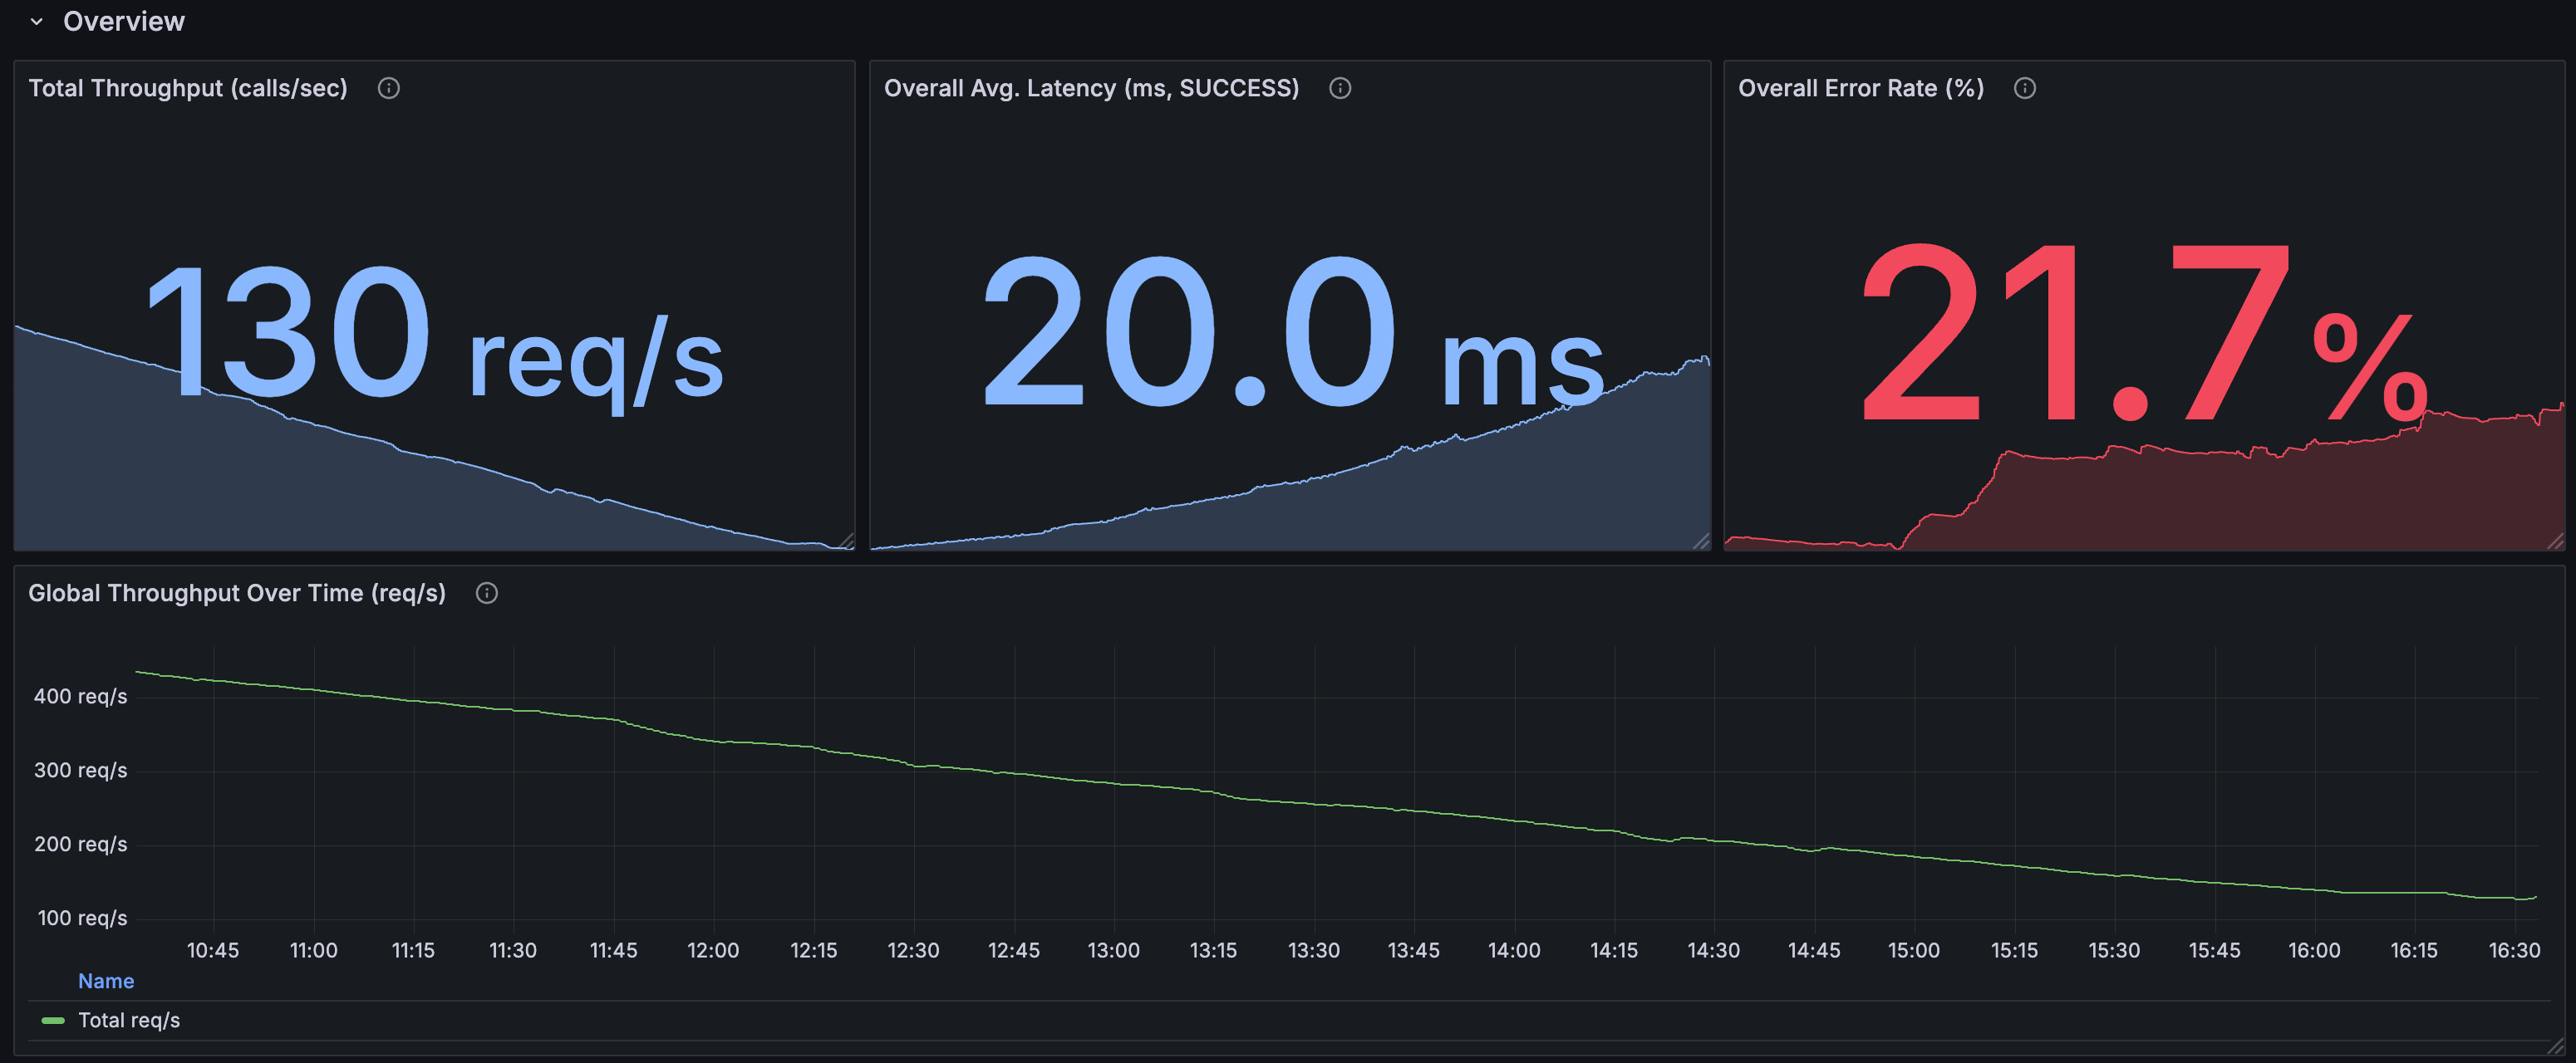Sort legend by the Name column header
Image resolution: width=2576 pixels, height=1063 pixels.
click(106, 981)
